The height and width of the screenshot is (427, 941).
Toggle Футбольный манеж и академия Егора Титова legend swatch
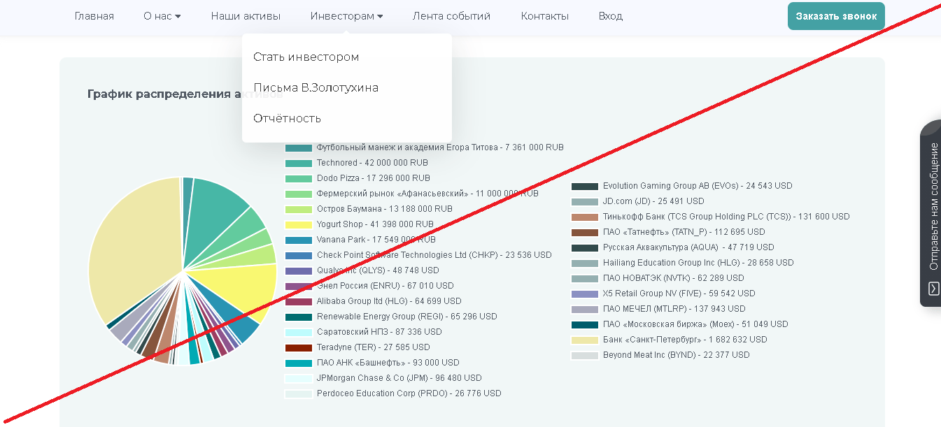[x=299, y=147]
